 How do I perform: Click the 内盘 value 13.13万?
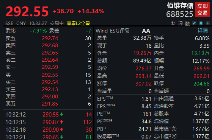pyautogui.click(x=200, y=53)
